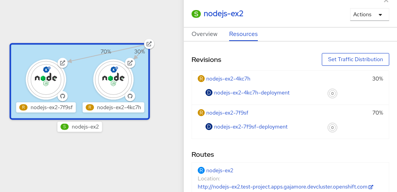Image resolution: width=397 pixels, height=192 pixels.
Task: Open nodejs-ex2-7f9sf revision link
Action: click(227, 113)
